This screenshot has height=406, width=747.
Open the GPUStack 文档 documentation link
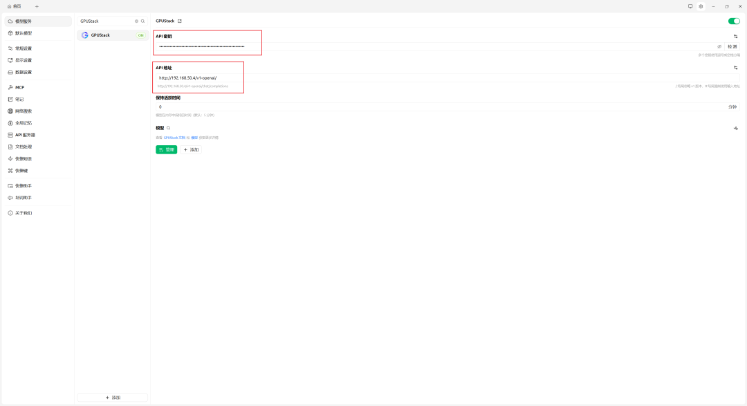tap(175, 137)
